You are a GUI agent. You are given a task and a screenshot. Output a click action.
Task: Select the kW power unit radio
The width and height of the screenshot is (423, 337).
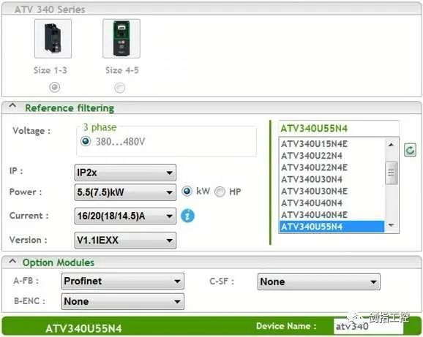[x=187, y=192]
